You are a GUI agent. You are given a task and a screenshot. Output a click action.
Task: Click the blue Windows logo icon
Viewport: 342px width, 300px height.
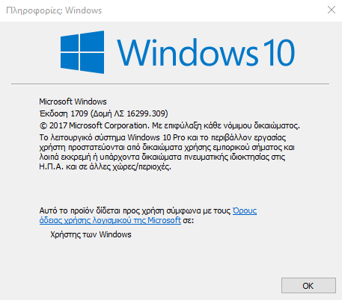[x=82, y=52]
